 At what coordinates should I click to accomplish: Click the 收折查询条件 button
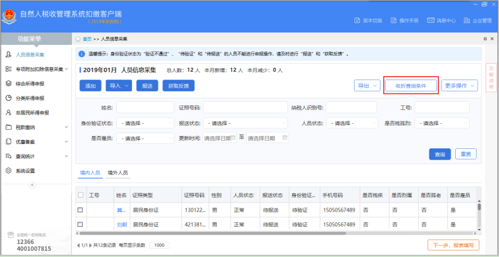411,86
